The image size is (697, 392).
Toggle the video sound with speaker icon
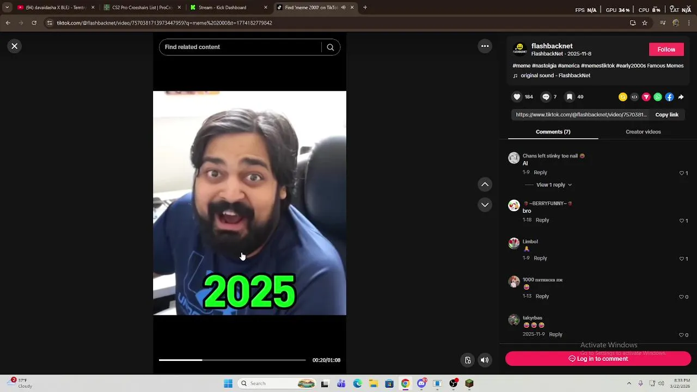click(x=485, y=360)
